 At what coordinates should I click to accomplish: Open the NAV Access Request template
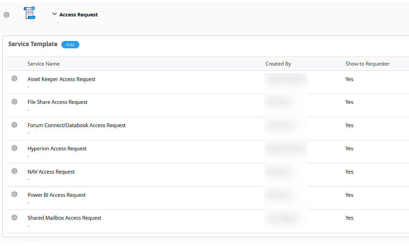tap(51, 172)
